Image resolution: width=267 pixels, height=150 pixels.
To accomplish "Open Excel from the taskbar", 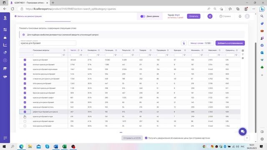I will coord(65,146).
